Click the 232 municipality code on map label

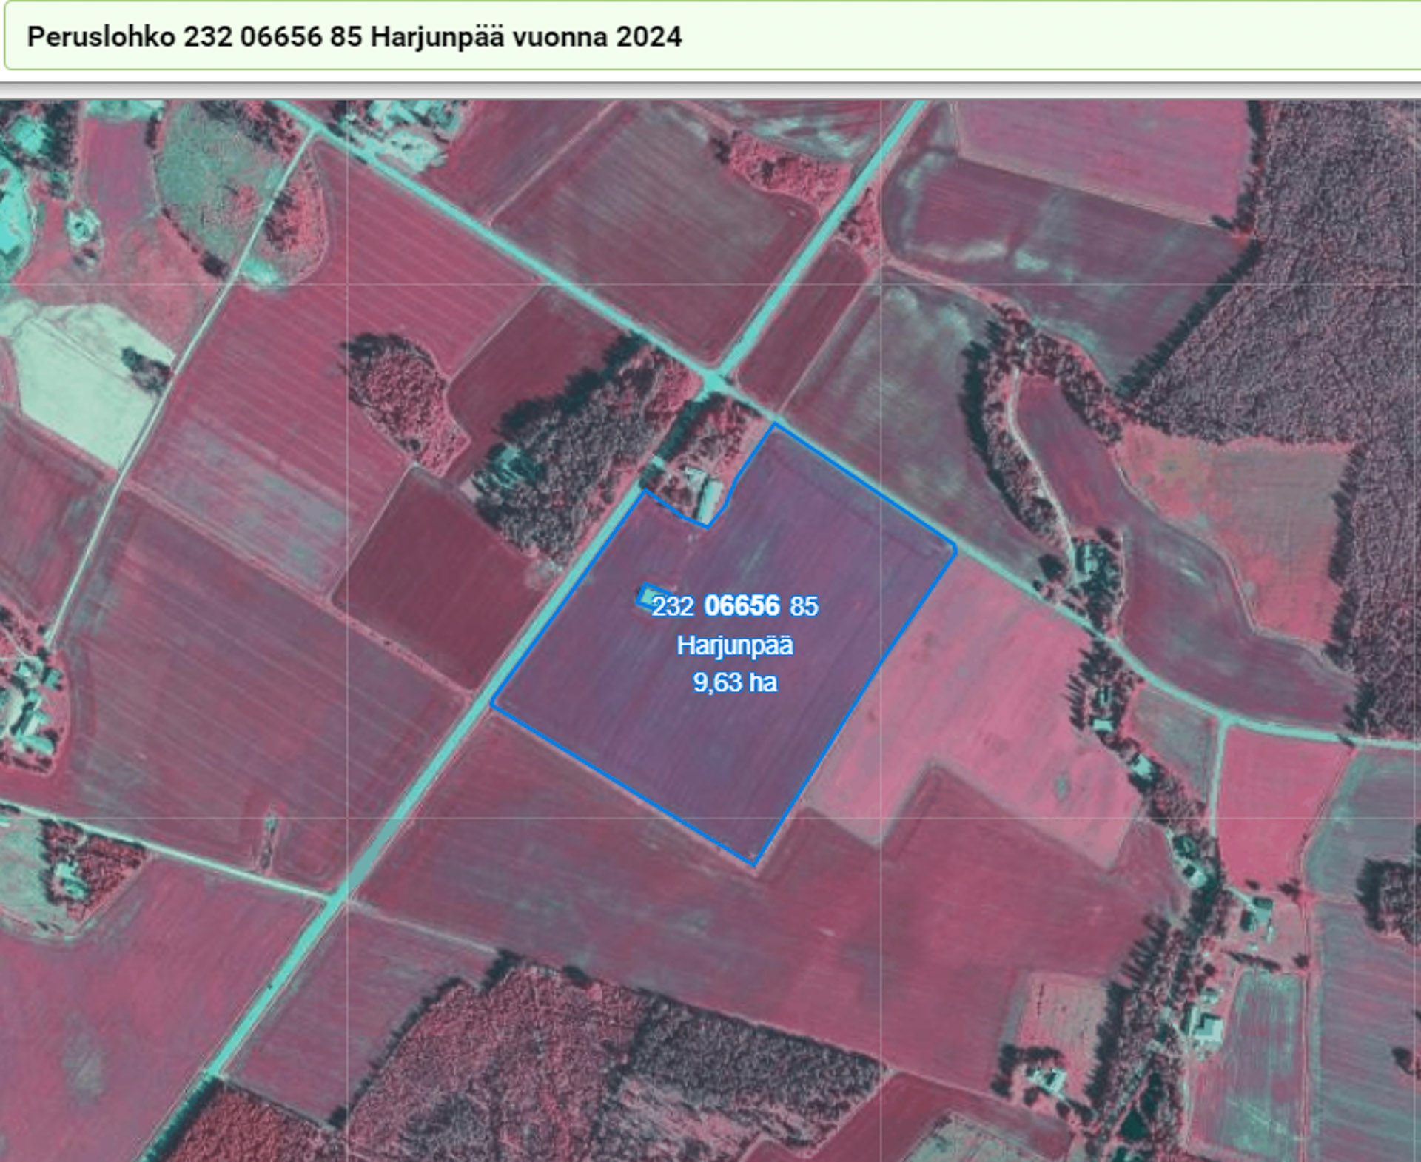point(673,606)
